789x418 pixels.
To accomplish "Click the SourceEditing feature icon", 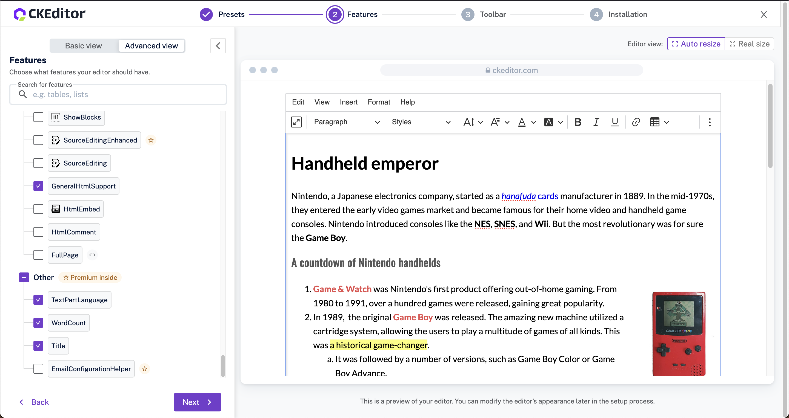I will click(56, 163).
